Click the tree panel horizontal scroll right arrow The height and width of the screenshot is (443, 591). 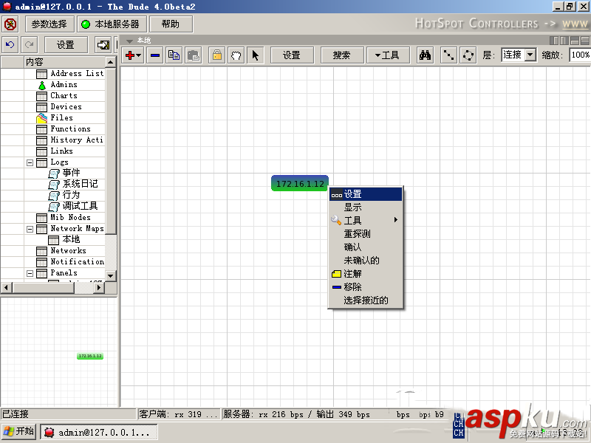coord(99,288)
